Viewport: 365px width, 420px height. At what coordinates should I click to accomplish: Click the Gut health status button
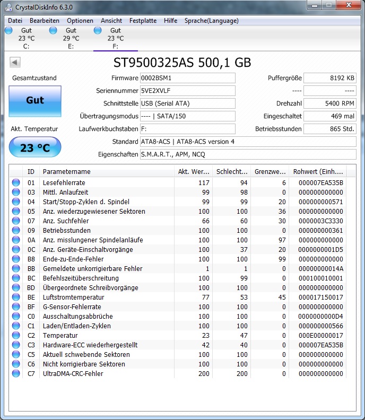click(x=35, y=101)
